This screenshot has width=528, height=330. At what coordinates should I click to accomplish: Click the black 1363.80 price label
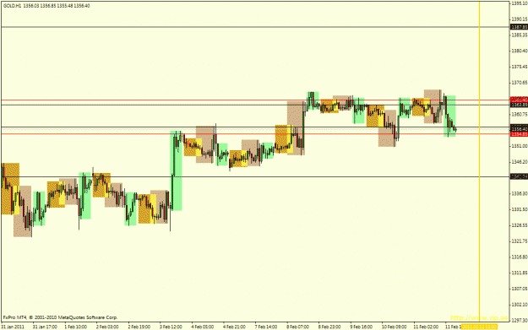pos(520,105)
